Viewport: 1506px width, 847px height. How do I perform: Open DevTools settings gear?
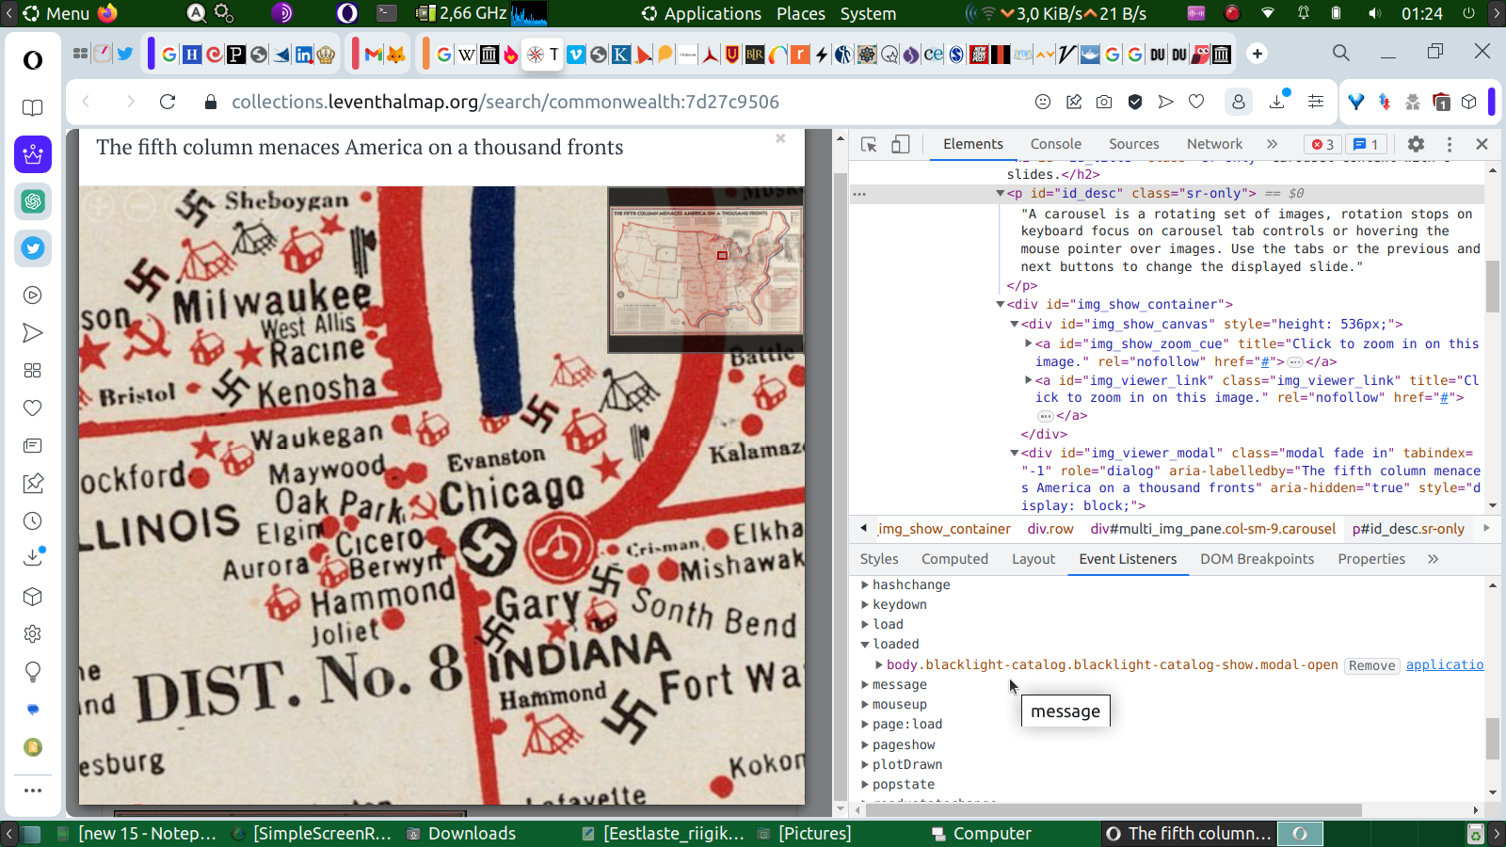(x=1416, y=144)
